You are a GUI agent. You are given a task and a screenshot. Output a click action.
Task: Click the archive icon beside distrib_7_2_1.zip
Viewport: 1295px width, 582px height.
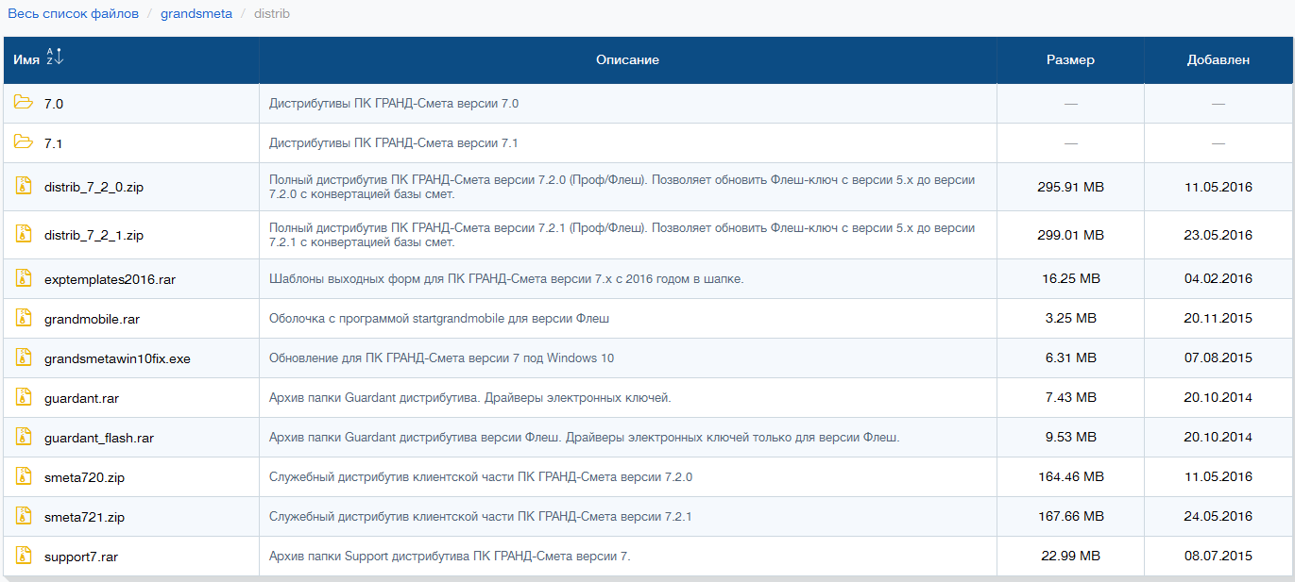pos(24,234)
